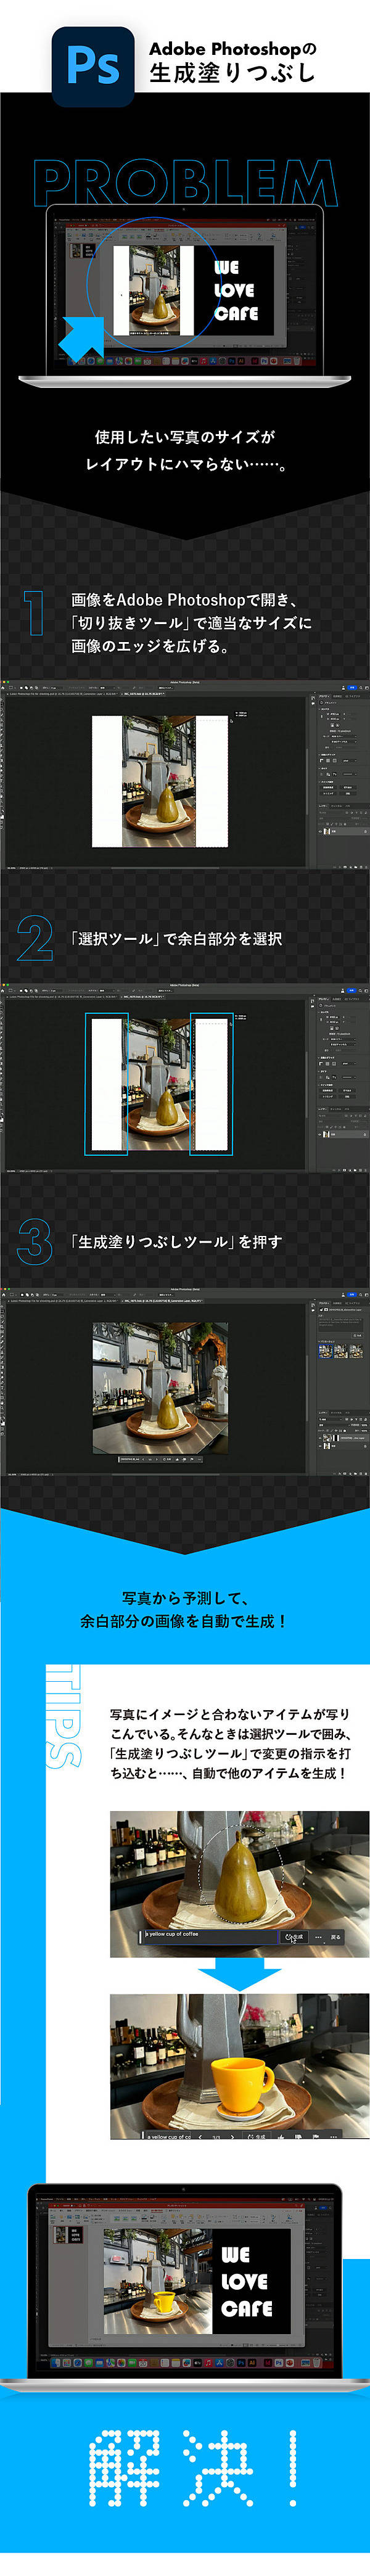Select the active document tab in step 2 screenshot
The image size is (370, 2576).
(x=144, y=995)
